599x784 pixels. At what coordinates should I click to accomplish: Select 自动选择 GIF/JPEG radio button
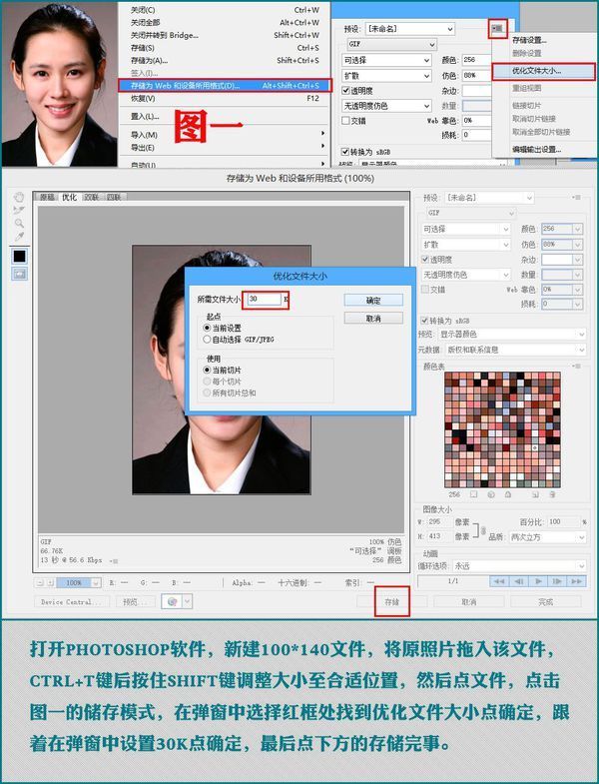(x=207, y=339)
